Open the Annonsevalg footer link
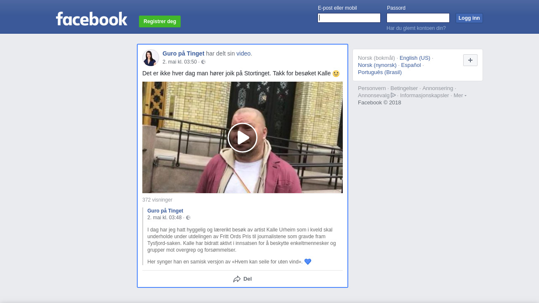Viewport: 539px width, 303px height. pyautogui.click(x=374, y=95)
